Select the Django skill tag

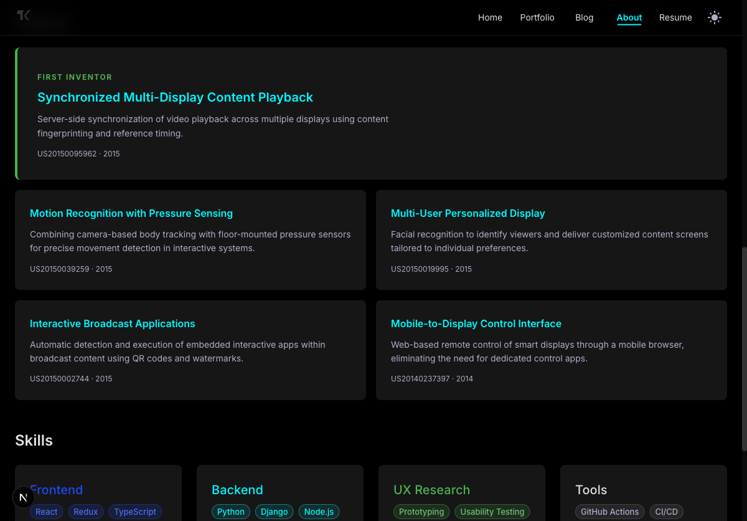[274, 512]
